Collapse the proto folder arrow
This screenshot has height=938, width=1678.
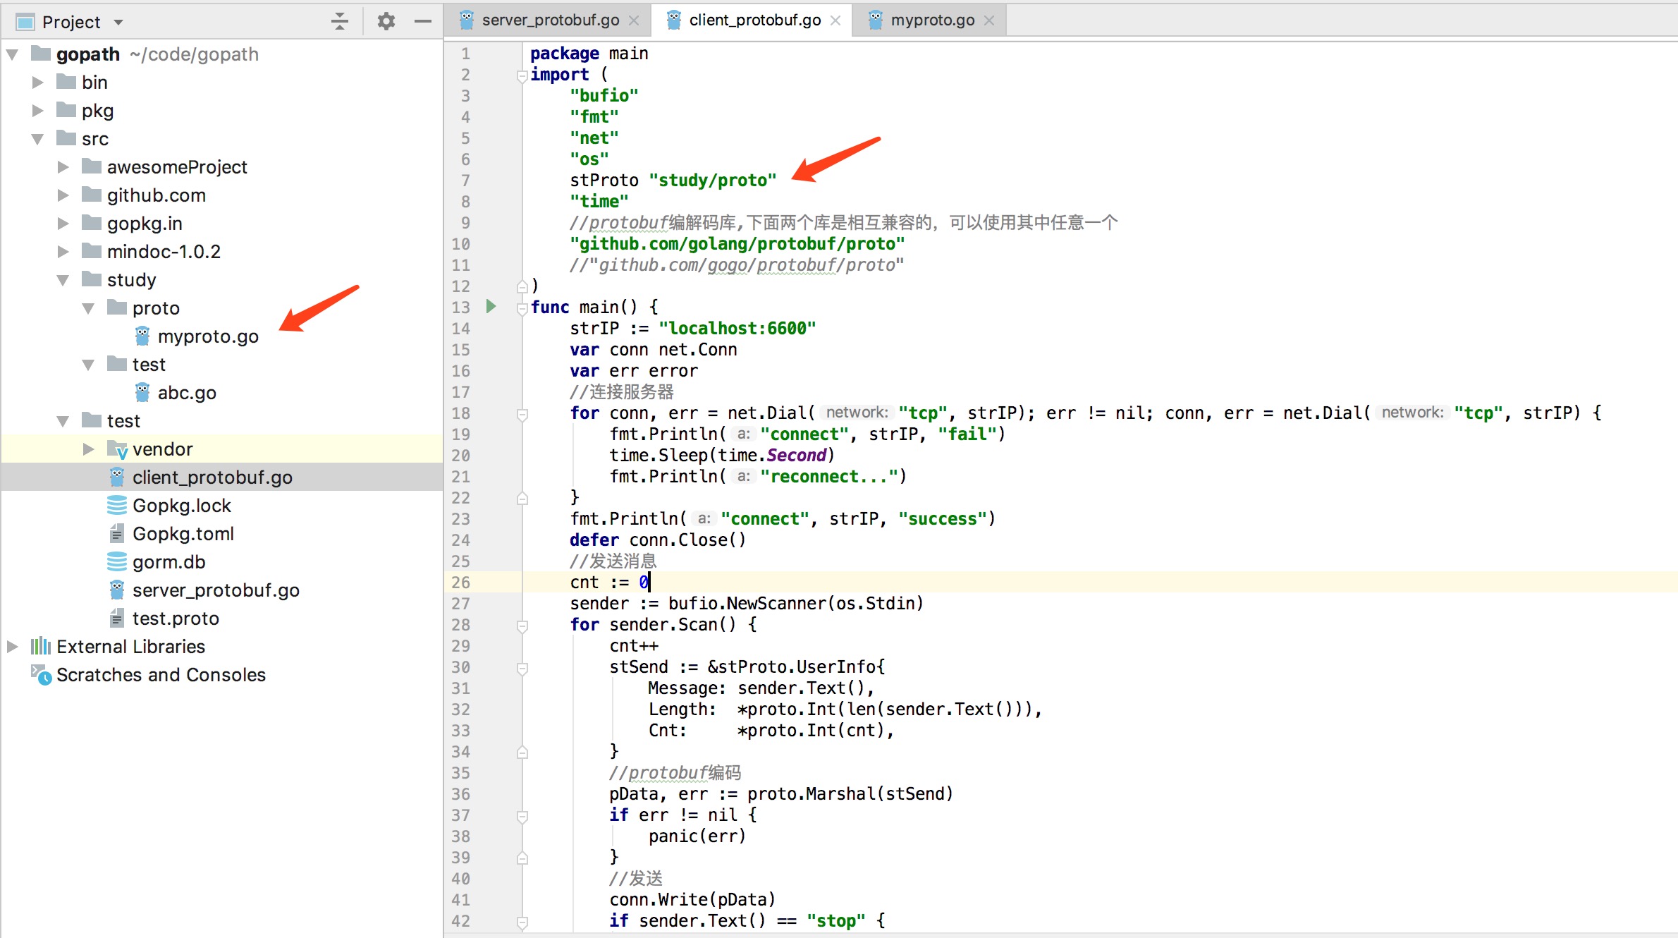89,308
